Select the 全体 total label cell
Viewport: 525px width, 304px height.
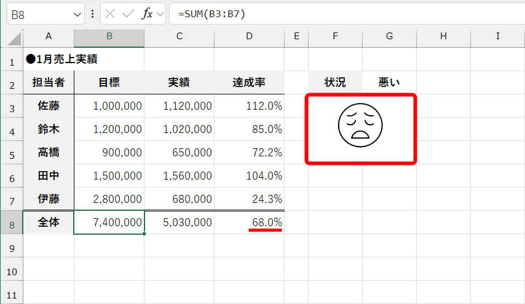[49, 222]
